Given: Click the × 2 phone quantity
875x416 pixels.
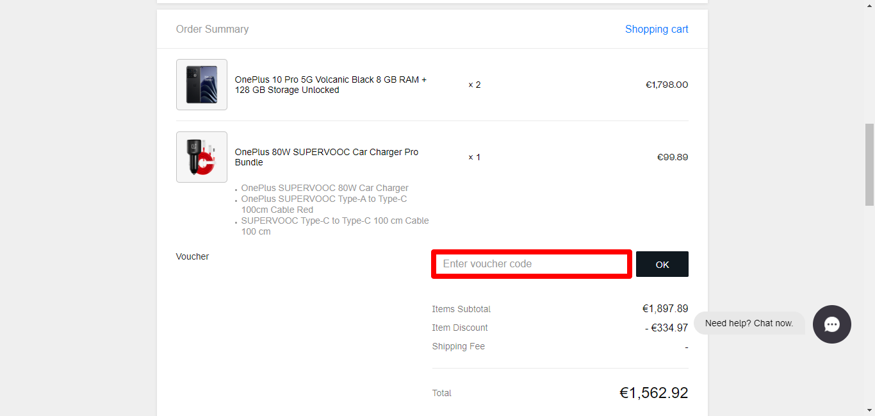Looking at the screenshot, I should tap(474, 85).
